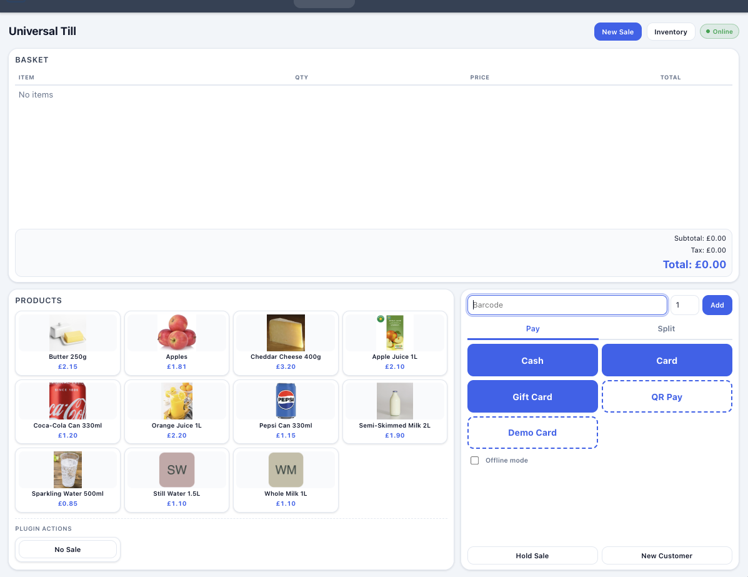The width and height of the screenshot is (748, 577).
Task: Click the TOTAL column header
Action: tap(671, 78)
